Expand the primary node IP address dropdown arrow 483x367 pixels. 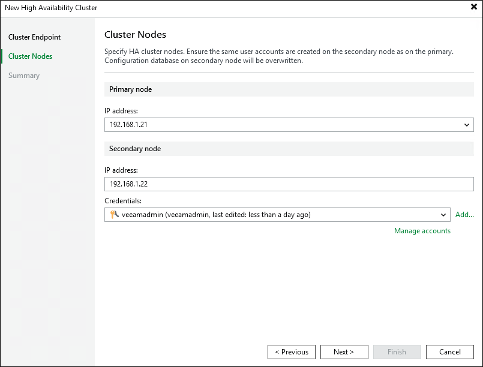[467, 125]
